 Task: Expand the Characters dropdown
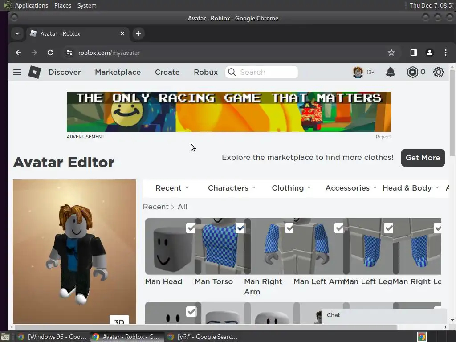pyautogui.click(x=232, y=188)
